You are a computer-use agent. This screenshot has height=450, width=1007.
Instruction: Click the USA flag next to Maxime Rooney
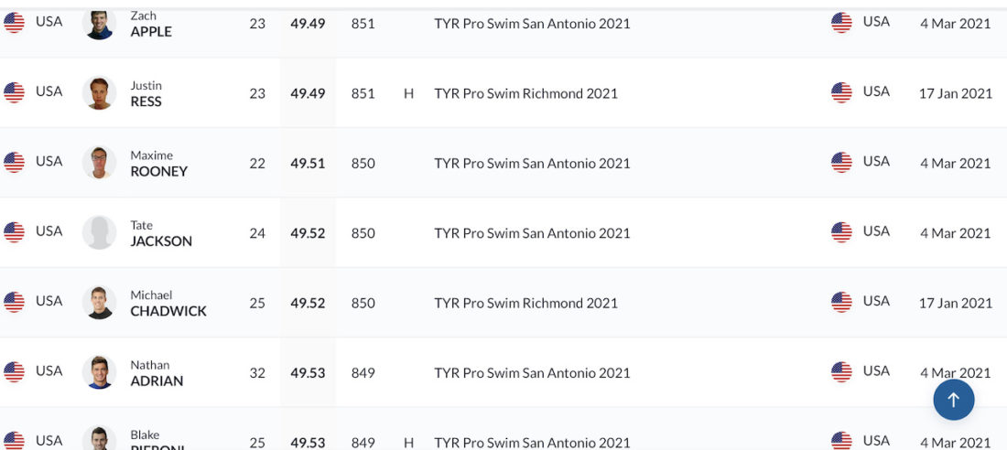(14, 163)
